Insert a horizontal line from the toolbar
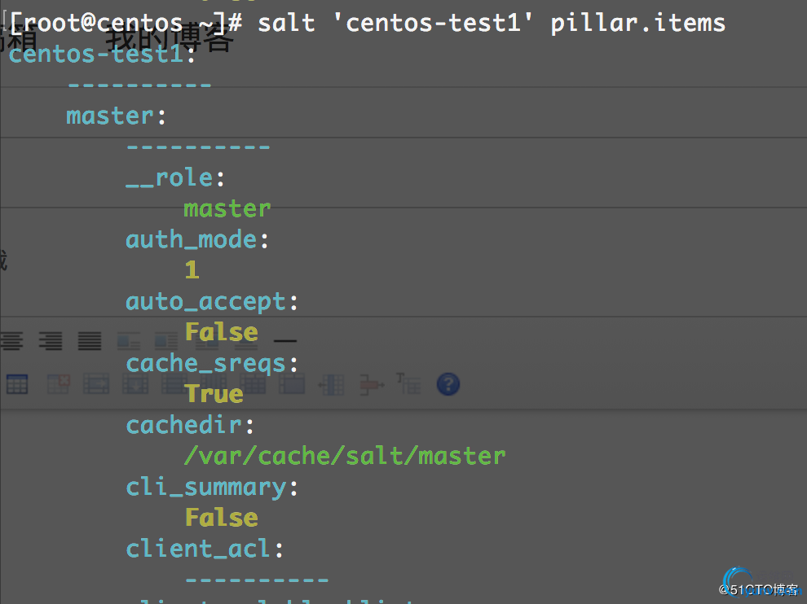 (284, 341)
